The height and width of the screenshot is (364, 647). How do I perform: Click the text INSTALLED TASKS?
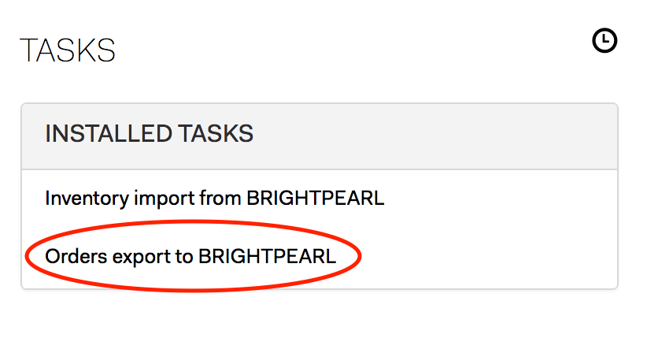[149, 133]
